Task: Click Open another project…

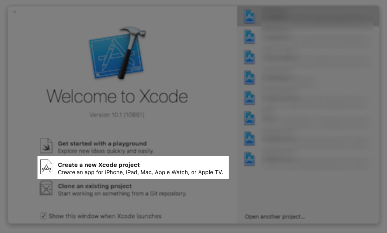Action: tap(275, 216)
